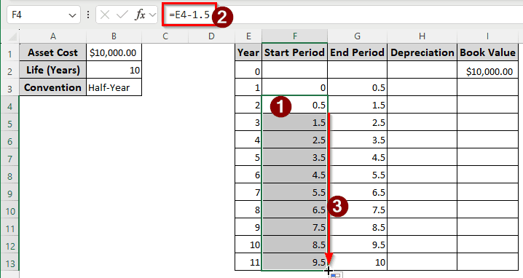
Task: Select column D header
Action: click(x=211, y=36)
